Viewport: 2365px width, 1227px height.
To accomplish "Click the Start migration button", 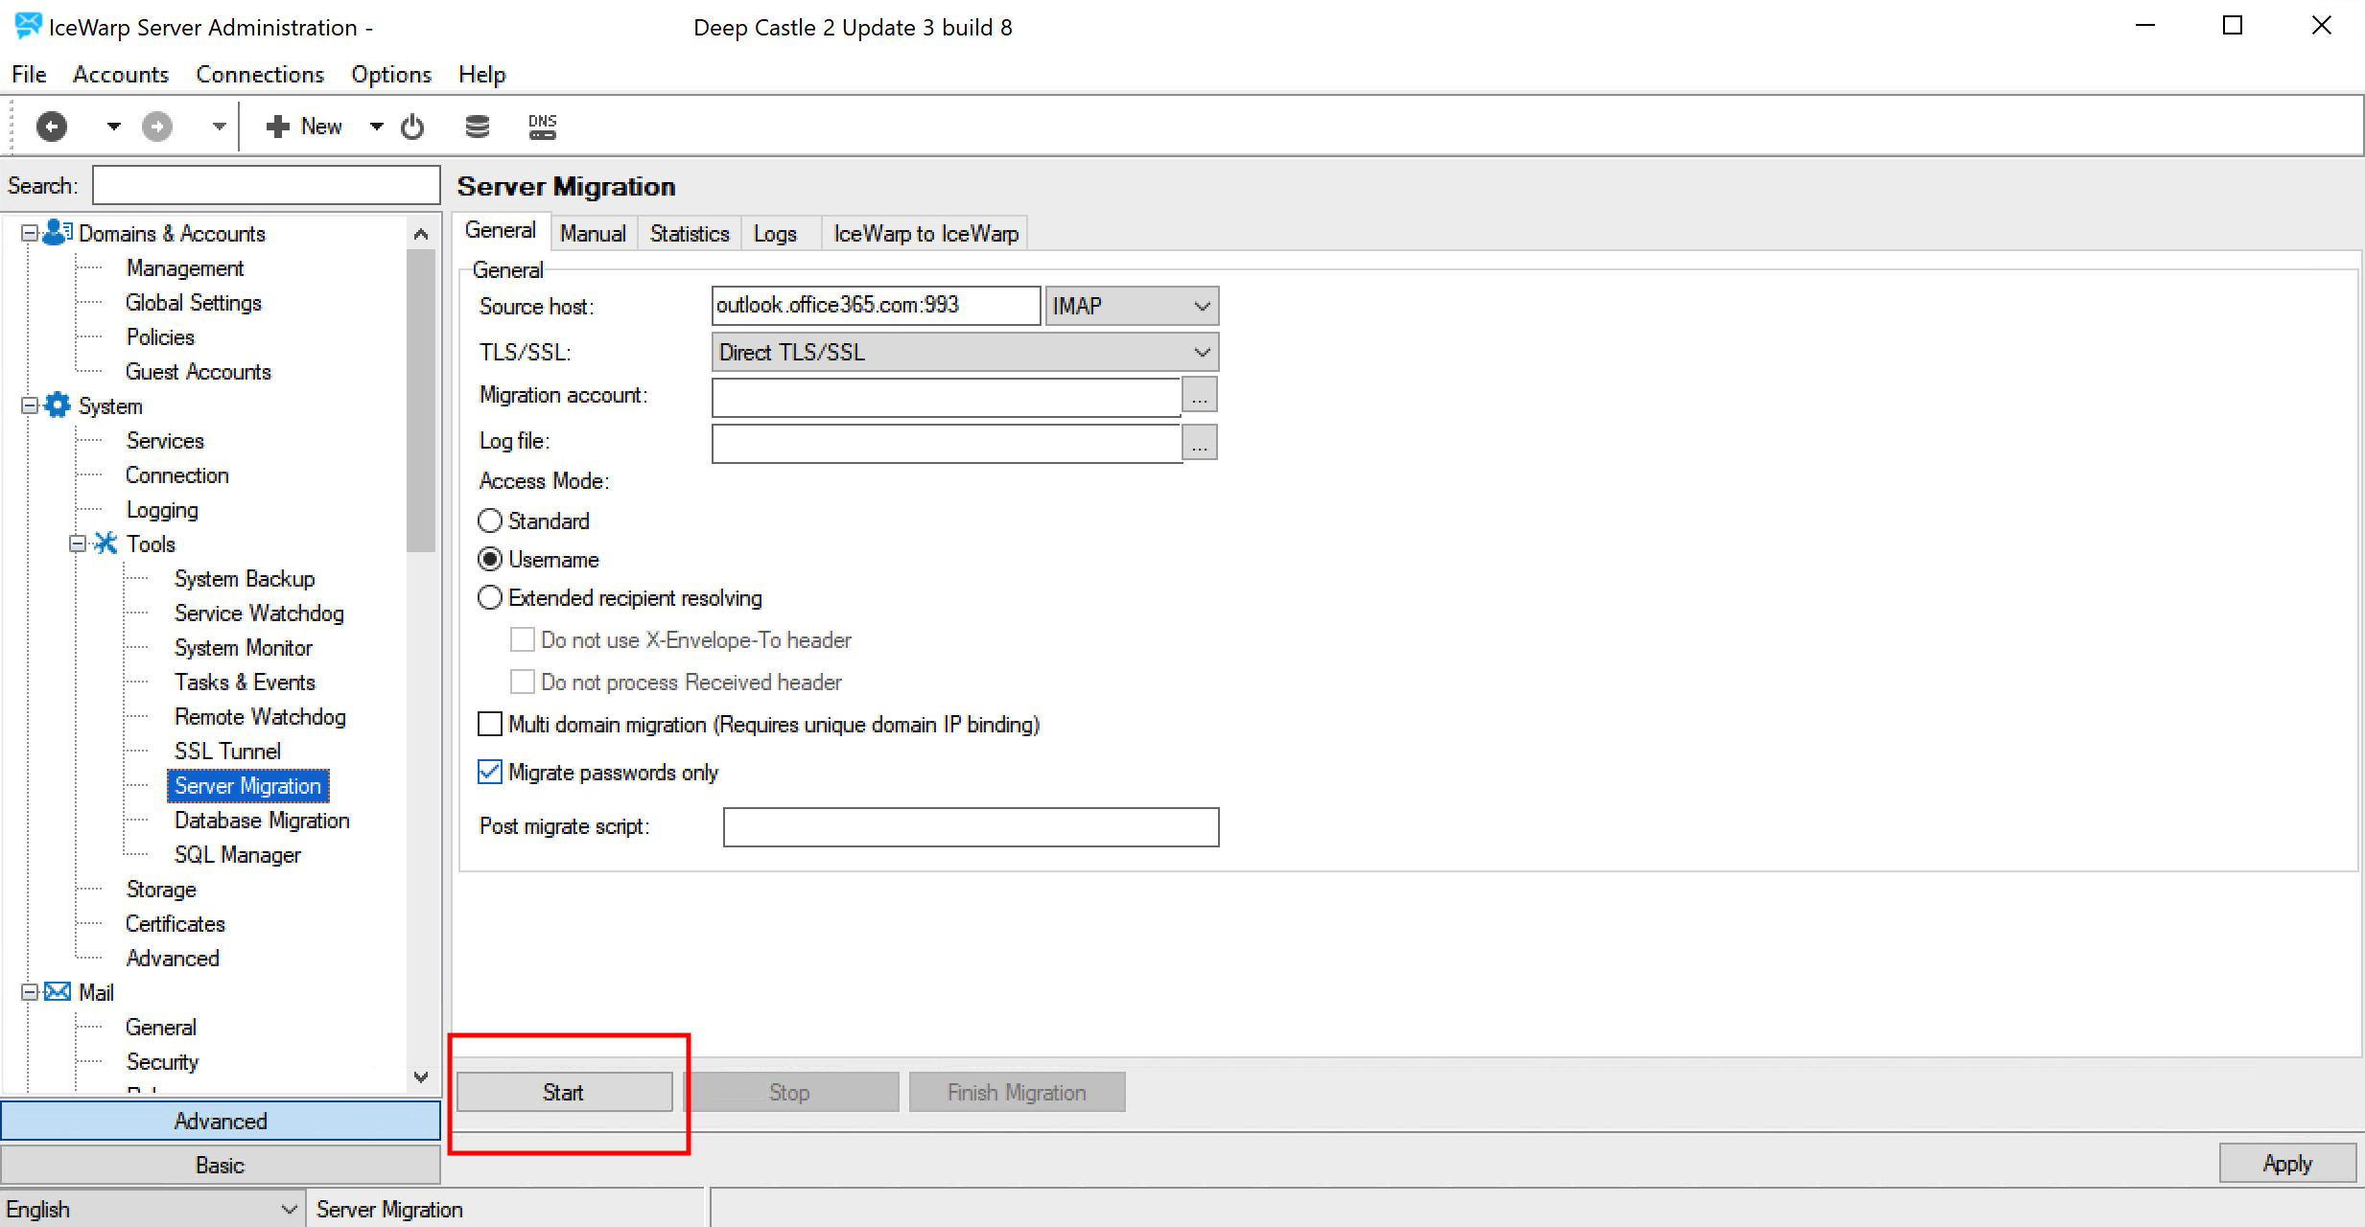I will (x=564, y=1092).
